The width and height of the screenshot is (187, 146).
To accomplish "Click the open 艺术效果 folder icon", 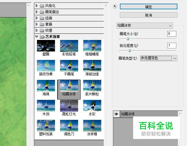I will click(x=42, y=37).
